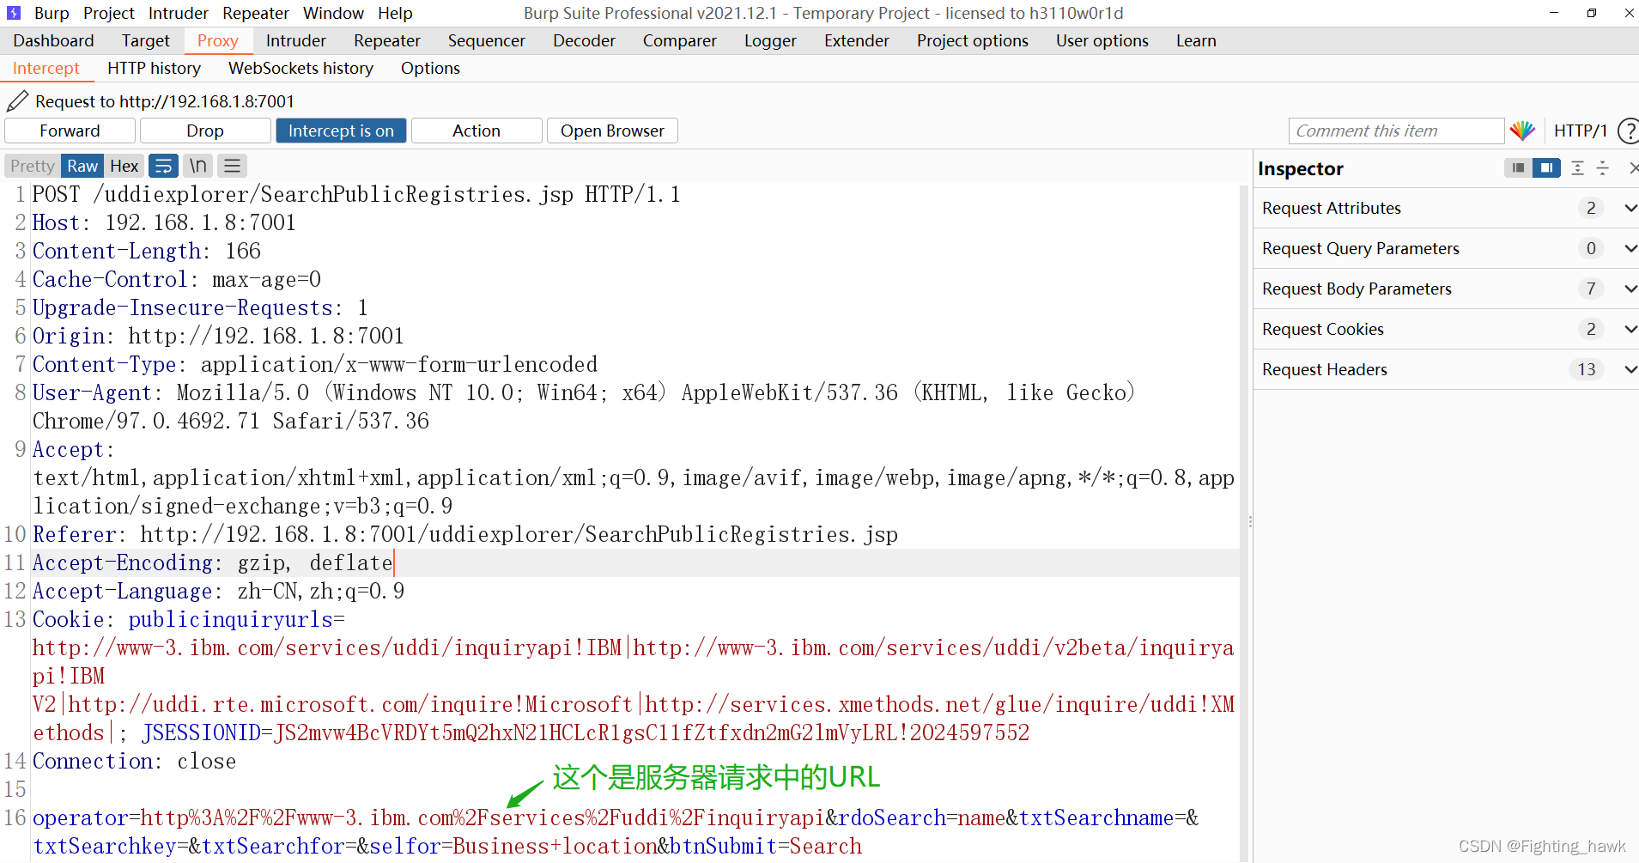
Task: Open the editor hamburger menu icon
Action: [x=232, y=166]
